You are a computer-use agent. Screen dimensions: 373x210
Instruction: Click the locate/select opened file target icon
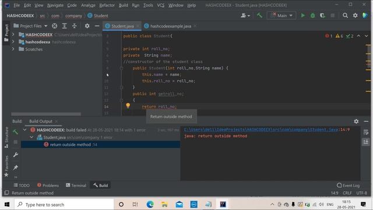(x=54, y=26)
